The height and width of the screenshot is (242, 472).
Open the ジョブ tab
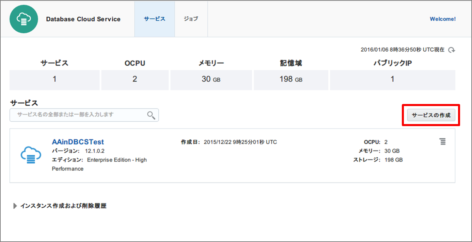(x=191, y=19)
